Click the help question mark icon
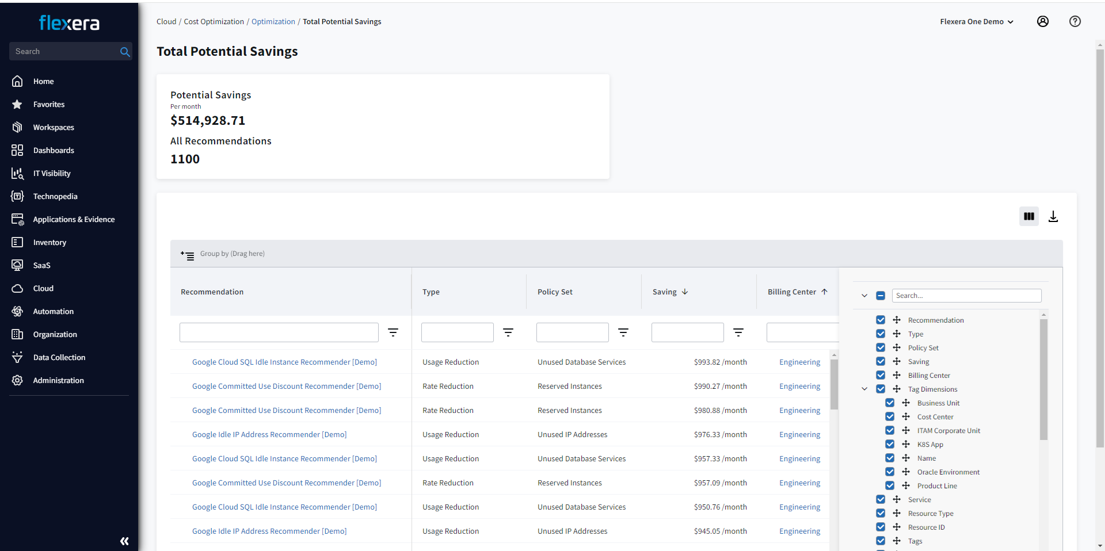The image size is (1105, 551). [x=1075, y=21]
